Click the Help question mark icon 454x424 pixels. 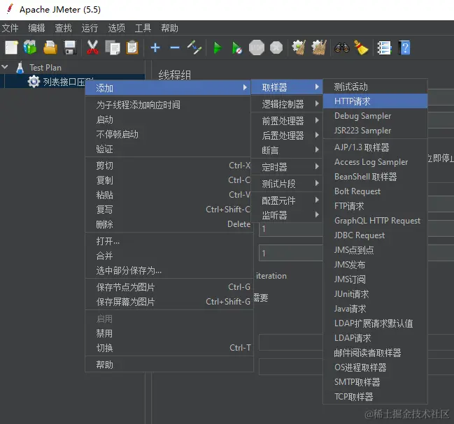[404, 47]
